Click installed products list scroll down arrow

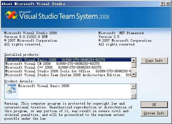134,75
